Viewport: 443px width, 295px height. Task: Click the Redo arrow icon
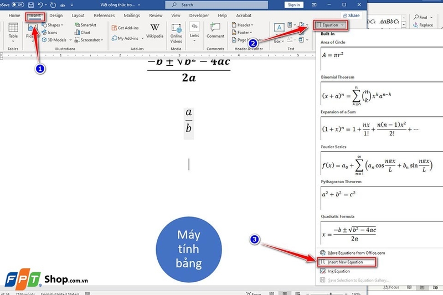pyautogui.click(x=53, y=5)
